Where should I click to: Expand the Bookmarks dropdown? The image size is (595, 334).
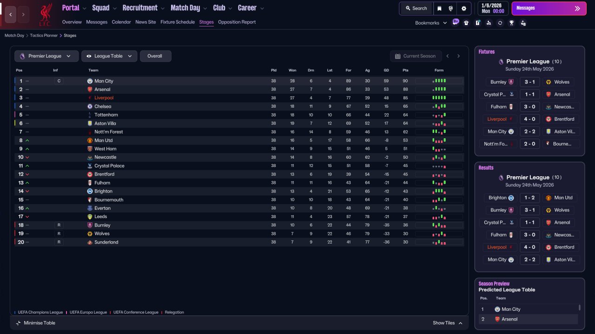tap(431, 23)
